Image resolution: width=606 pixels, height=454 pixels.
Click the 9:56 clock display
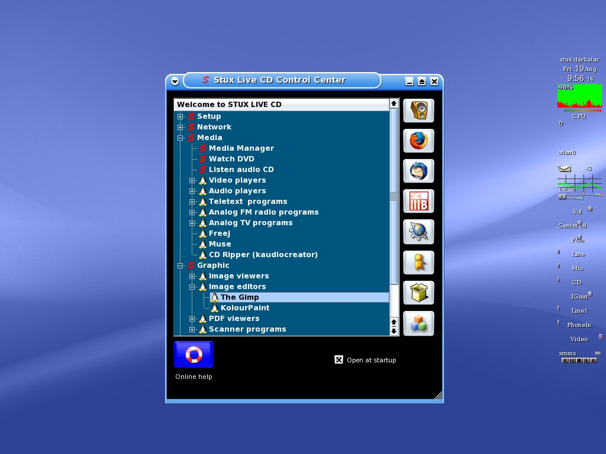[x=575, y=79]
